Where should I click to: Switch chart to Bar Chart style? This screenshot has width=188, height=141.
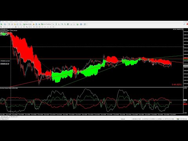[x=53, y=24]
